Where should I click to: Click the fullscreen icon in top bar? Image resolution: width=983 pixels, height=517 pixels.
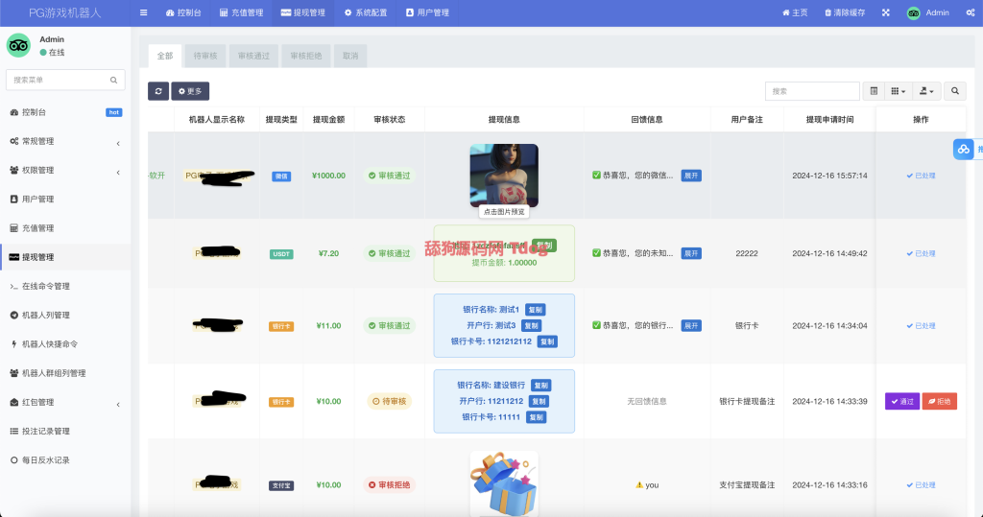point(885,12)
